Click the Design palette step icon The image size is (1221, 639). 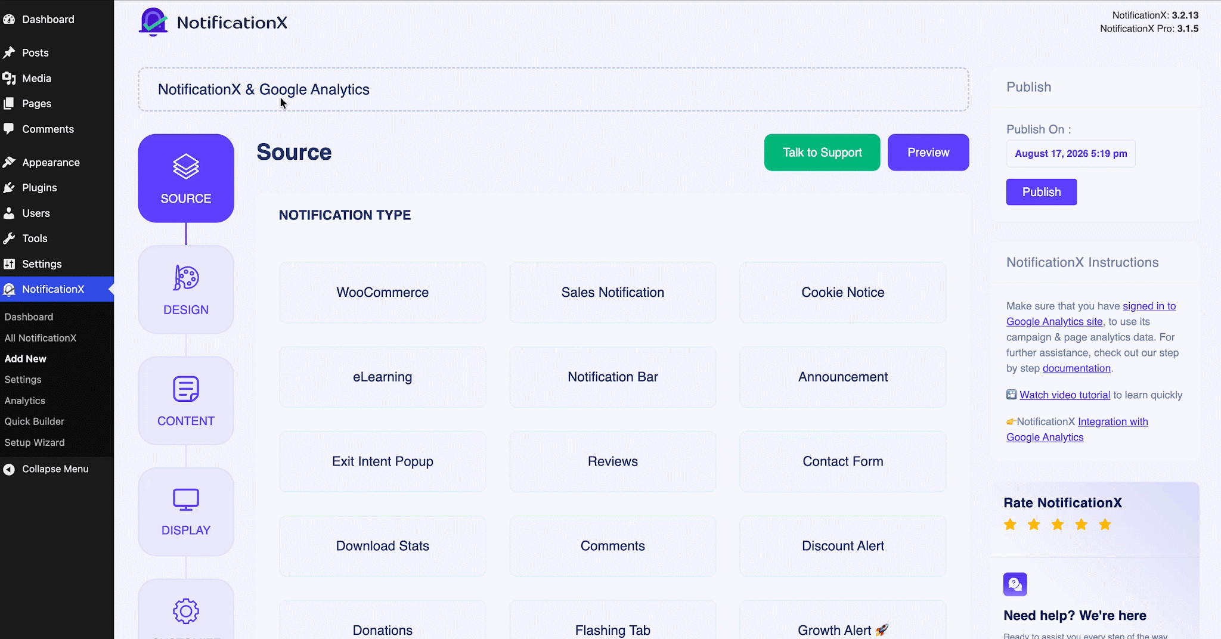tap(186, 278)
